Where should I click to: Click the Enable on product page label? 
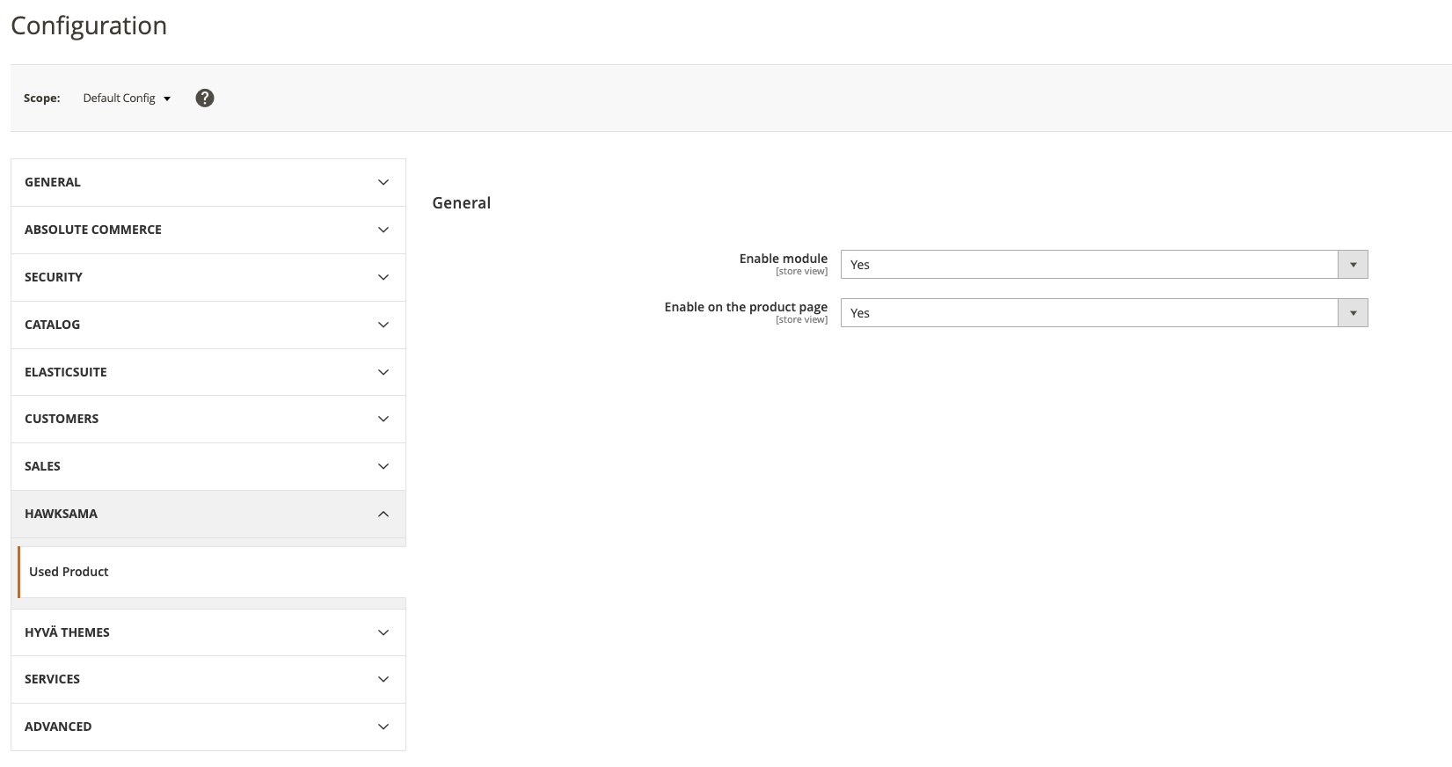point(746,307)
